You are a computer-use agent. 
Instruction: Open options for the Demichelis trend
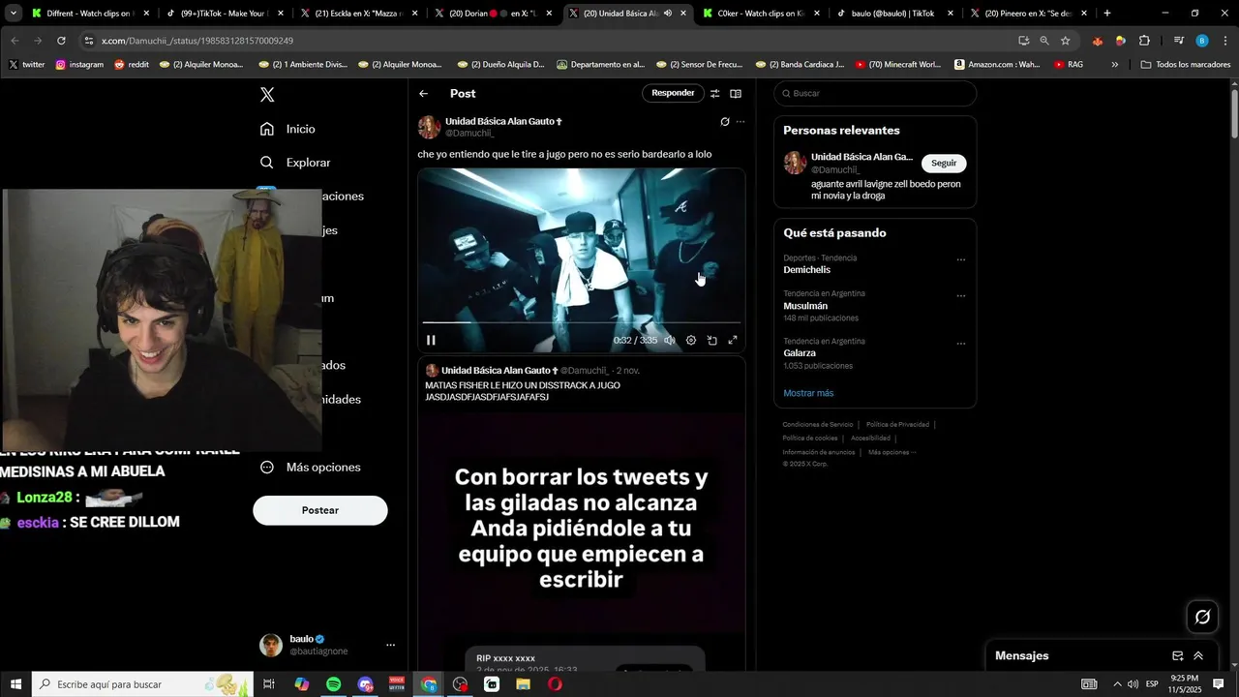pyautogui.click(x=961, y=259)
